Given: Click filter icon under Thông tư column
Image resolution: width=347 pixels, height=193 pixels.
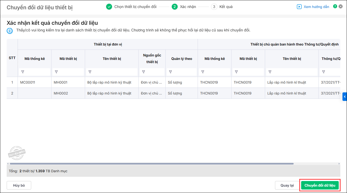Looking at the screenshot, I should pyautogui.click(x=324, y=72).
